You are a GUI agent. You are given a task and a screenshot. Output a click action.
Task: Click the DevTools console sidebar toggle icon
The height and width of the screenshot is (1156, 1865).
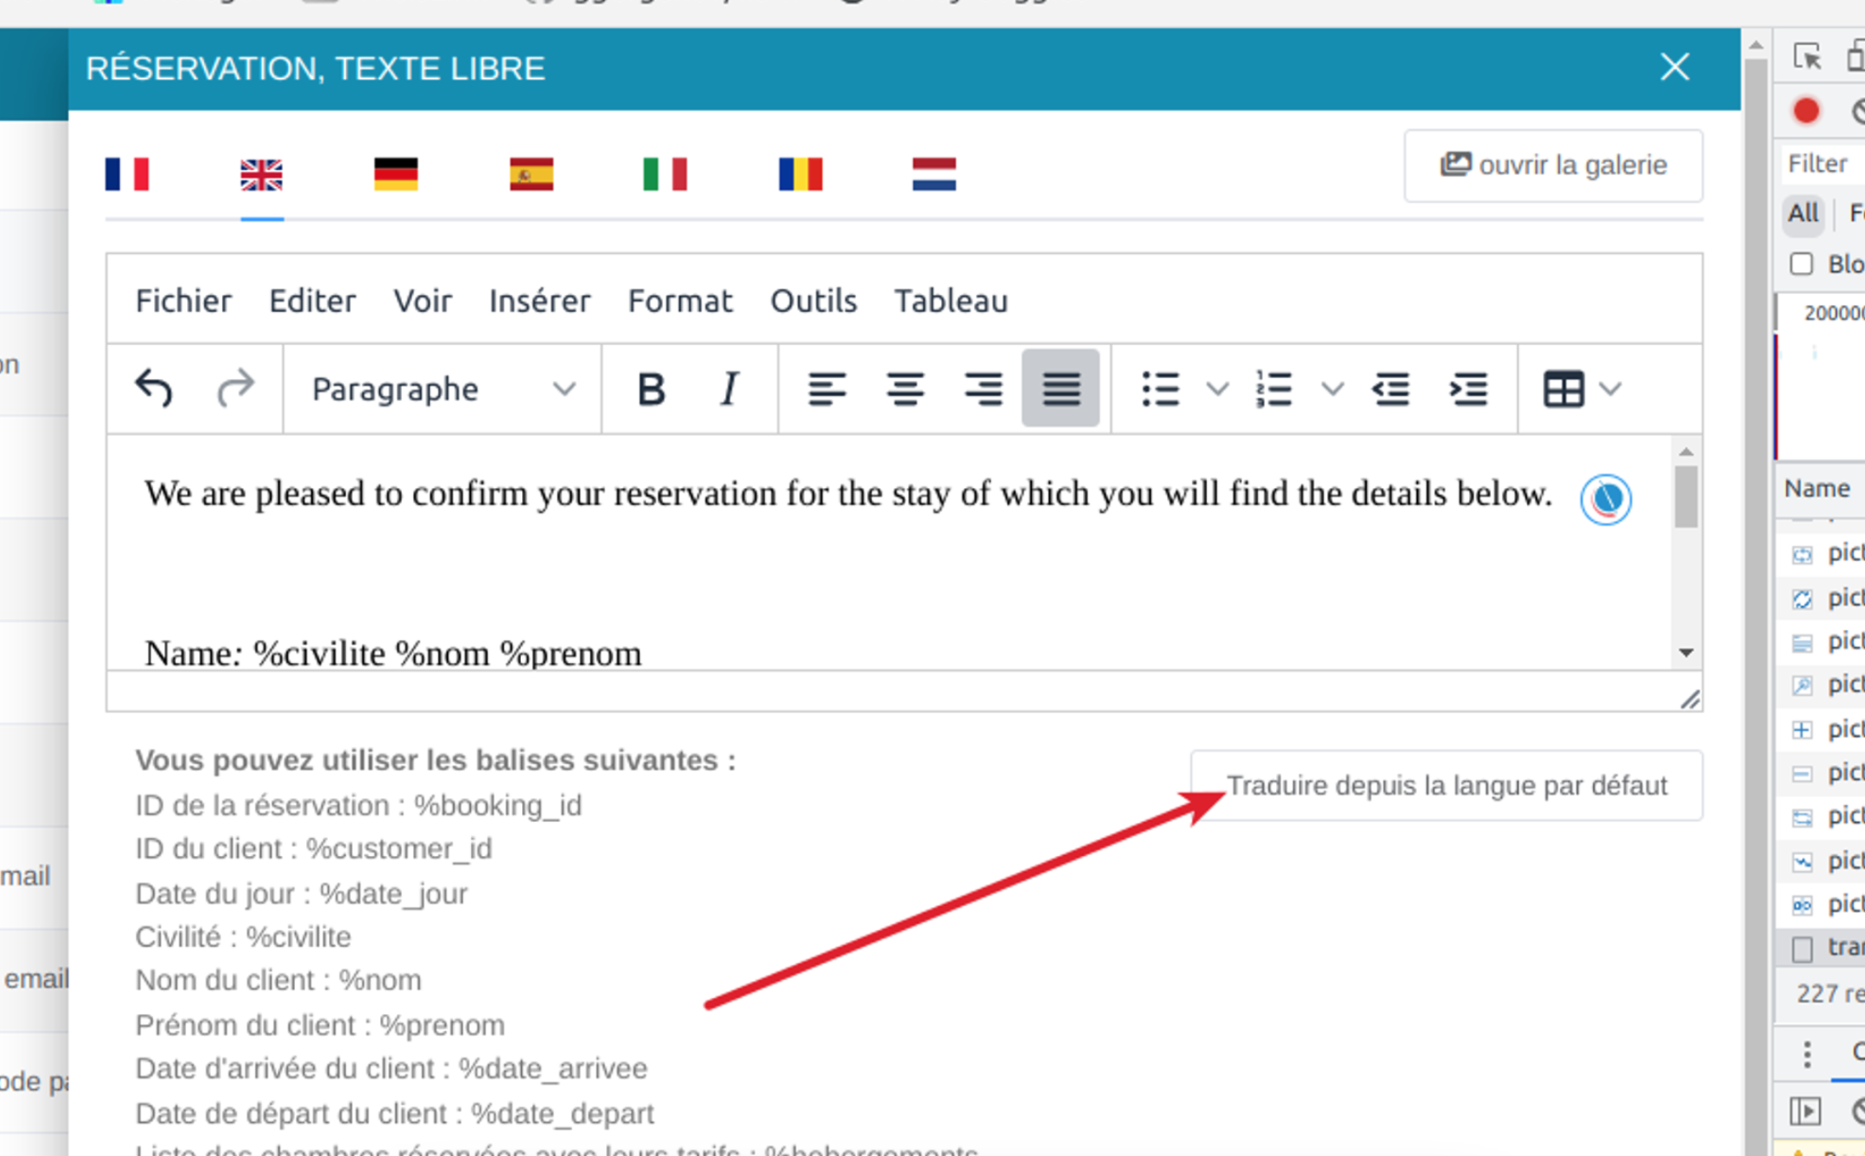(1805, 1111)
